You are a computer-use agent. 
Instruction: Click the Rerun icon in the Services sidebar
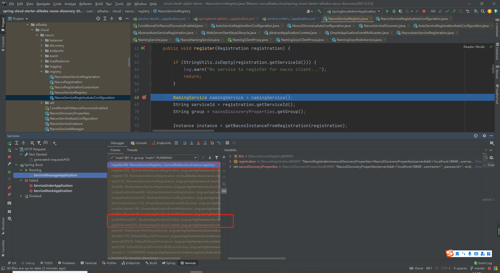tap(9, 144)
